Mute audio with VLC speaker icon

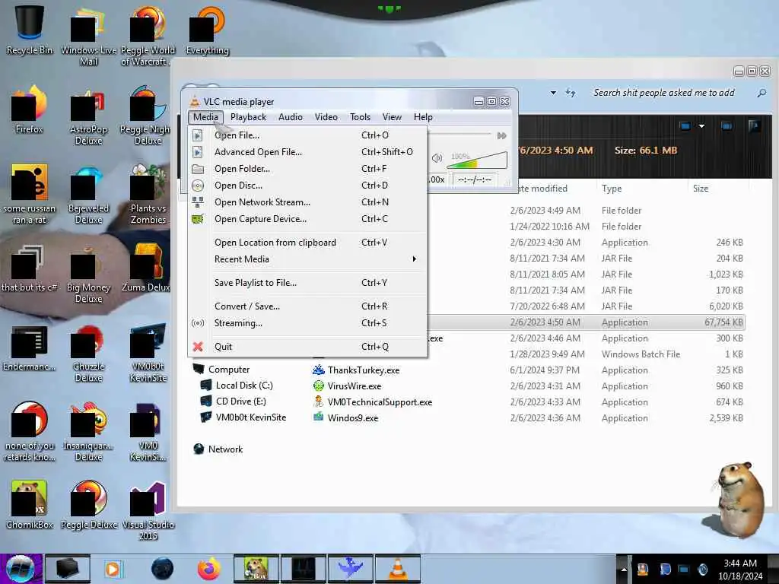(x=437, y=158)
